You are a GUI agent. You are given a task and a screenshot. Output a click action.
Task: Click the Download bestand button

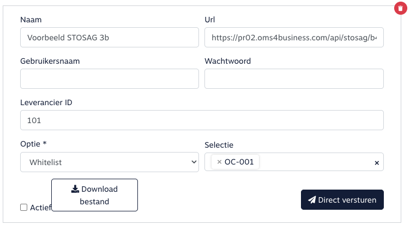click(95, 195)
